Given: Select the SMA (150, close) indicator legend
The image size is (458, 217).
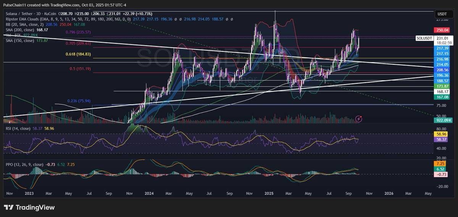Looking at the screenshot, I should 19,40.
